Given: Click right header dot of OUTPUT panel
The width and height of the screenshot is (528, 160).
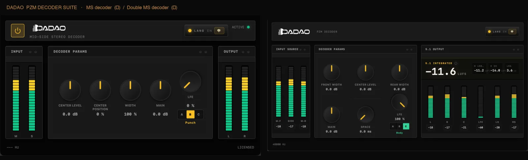Looking at the screenshot, I should (x=248, y=52).
